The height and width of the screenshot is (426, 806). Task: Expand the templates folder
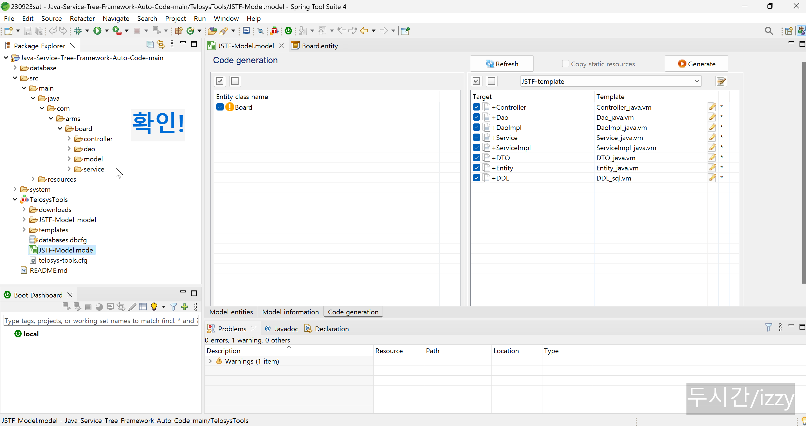pyautogui.click(x=24, y=229)
